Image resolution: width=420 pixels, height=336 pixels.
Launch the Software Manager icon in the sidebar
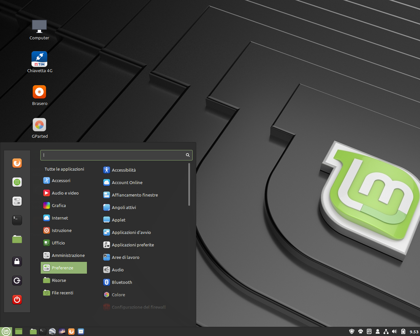[x=17, y=182]
